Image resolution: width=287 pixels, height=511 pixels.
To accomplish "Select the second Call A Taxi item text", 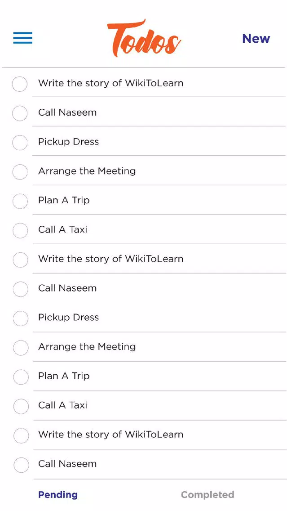I will pyautogui.click(x=62, y=405).
